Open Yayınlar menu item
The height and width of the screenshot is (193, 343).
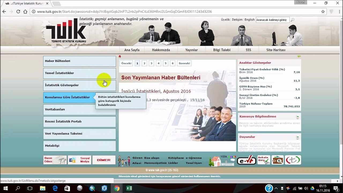(x=192, y=50)
